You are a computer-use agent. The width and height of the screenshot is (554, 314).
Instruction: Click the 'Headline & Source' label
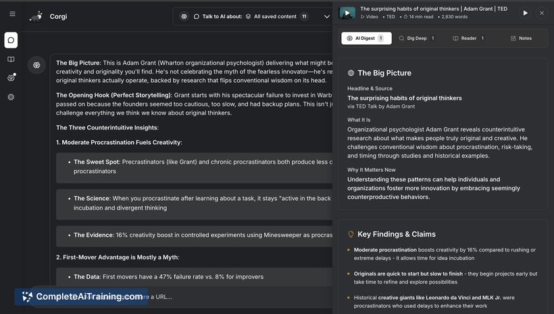point(370,88)
